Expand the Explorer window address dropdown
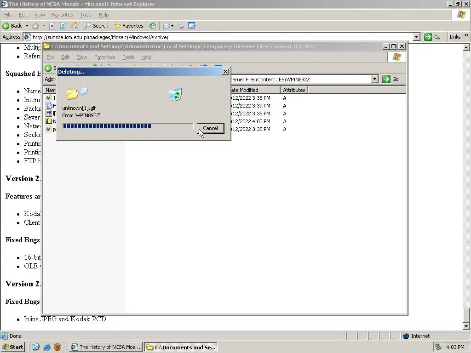Viewport: 471px width, 353px height. coord(374,79)
